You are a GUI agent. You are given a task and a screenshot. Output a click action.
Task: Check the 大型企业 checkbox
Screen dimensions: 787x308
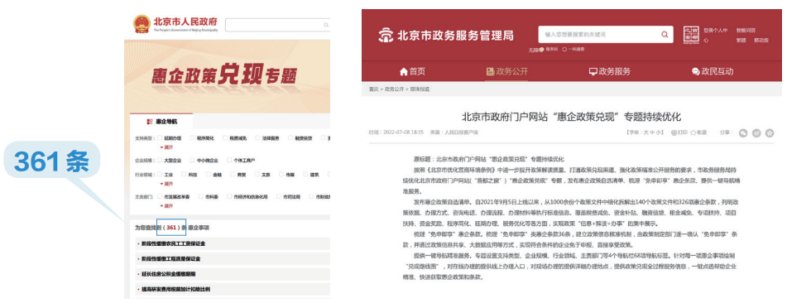click(160, 161)
